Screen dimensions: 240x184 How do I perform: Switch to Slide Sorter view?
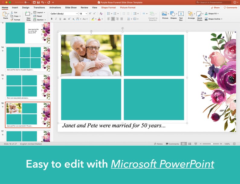pyautogui.click(x=190, y=144)
